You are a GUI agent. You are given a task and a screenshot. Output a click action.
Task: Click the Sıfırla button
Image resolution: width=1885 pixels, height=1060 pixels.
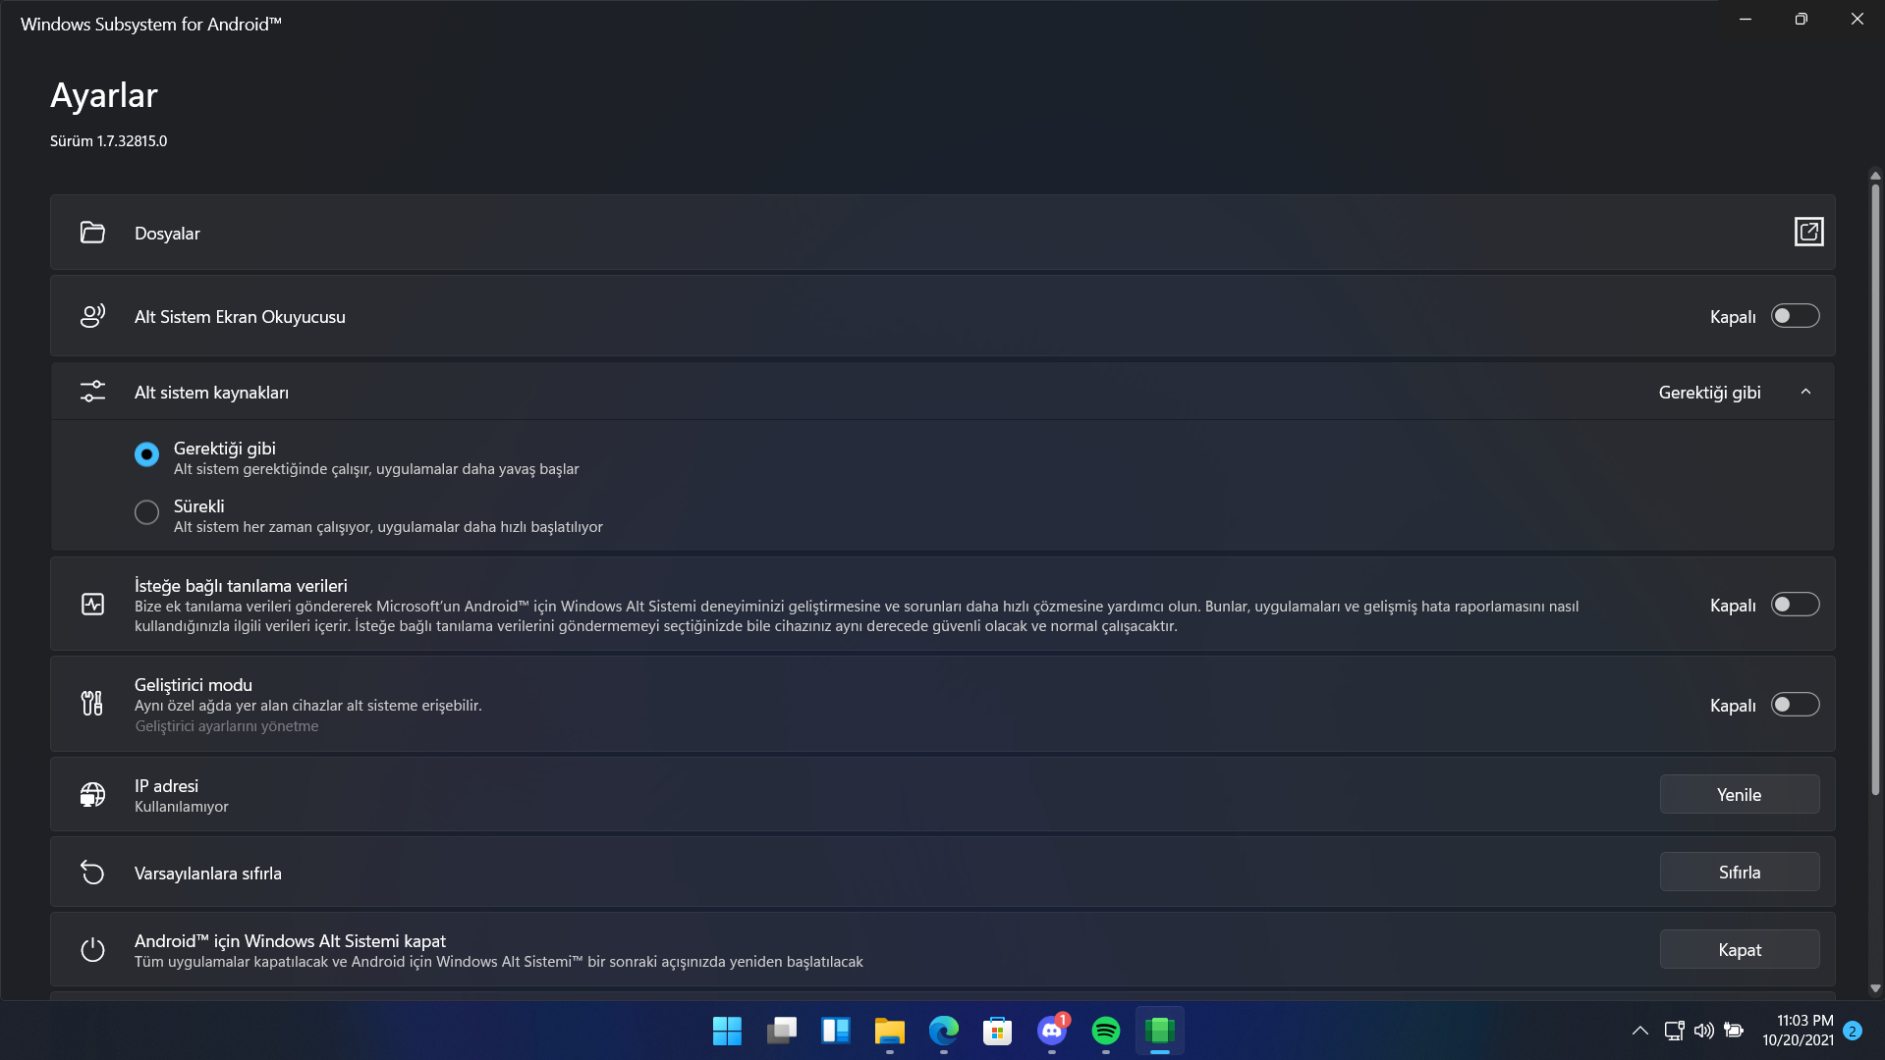1740,872
